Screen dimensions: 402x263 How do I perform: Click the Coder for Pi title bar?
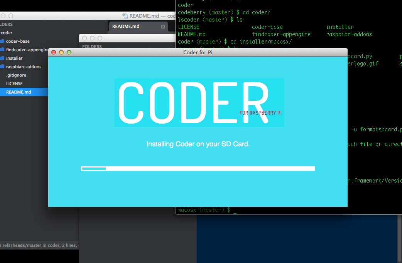point(198,52)
